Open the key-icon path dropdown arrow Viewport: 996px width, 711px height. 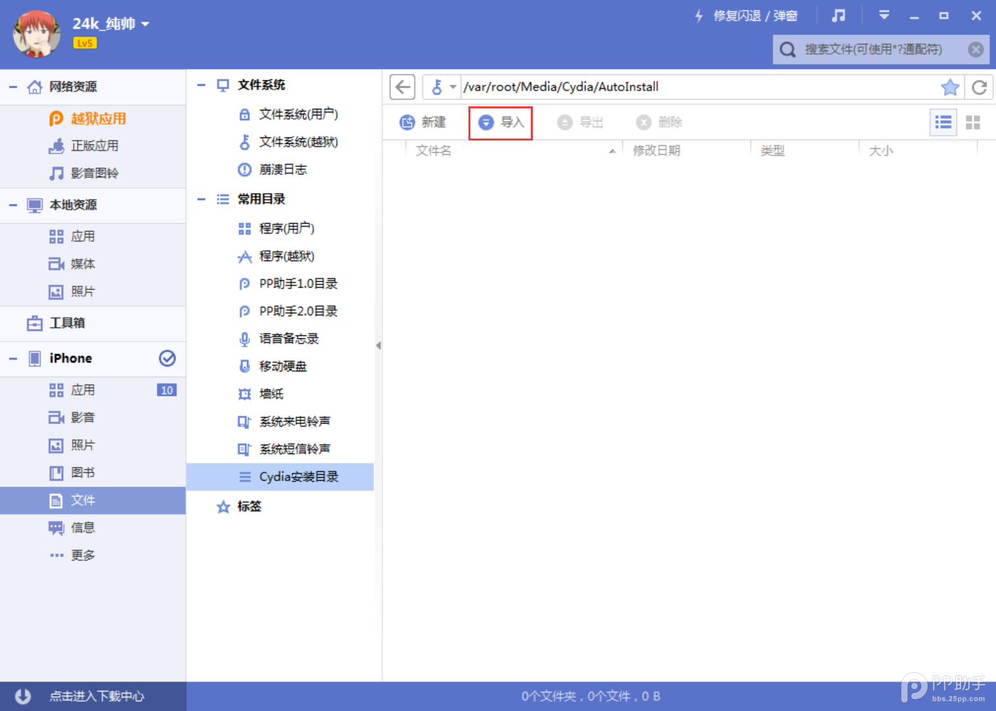(x=453, y=87)
